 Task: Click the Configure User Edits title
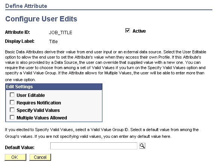[x=41, y=19]
